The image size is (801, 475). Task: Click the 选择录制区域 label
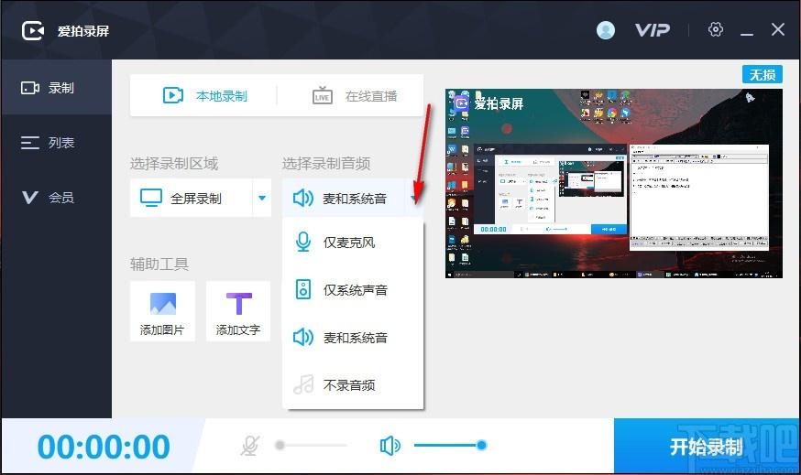[x=174, y=164]
